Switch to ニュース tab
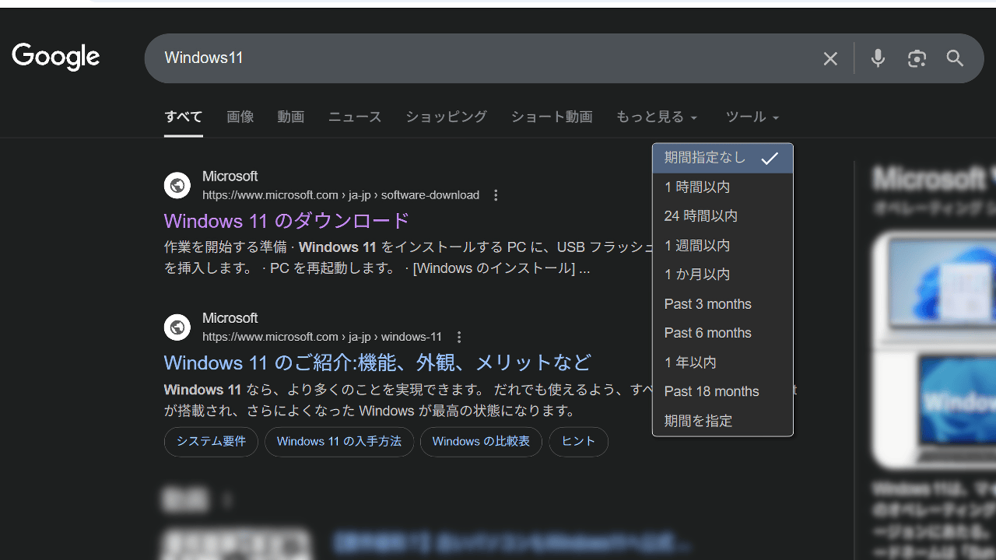This screenshot has height=560, width=996. [355, 117]
